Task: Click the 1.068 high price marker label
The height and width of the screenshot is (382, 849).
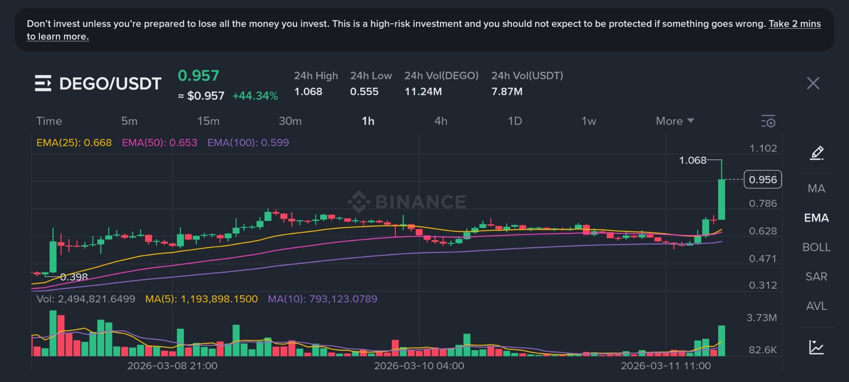Action: (692, 160)
